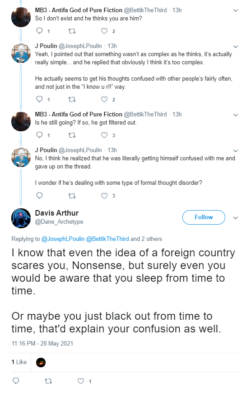Open chevron menu next to Follow button
Viewport: 246px width, 394px height.
[x=236, y=218]
